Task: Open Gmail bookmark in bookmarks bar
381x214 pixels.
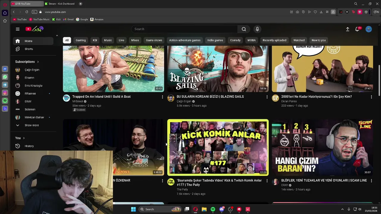Action: 68,19
